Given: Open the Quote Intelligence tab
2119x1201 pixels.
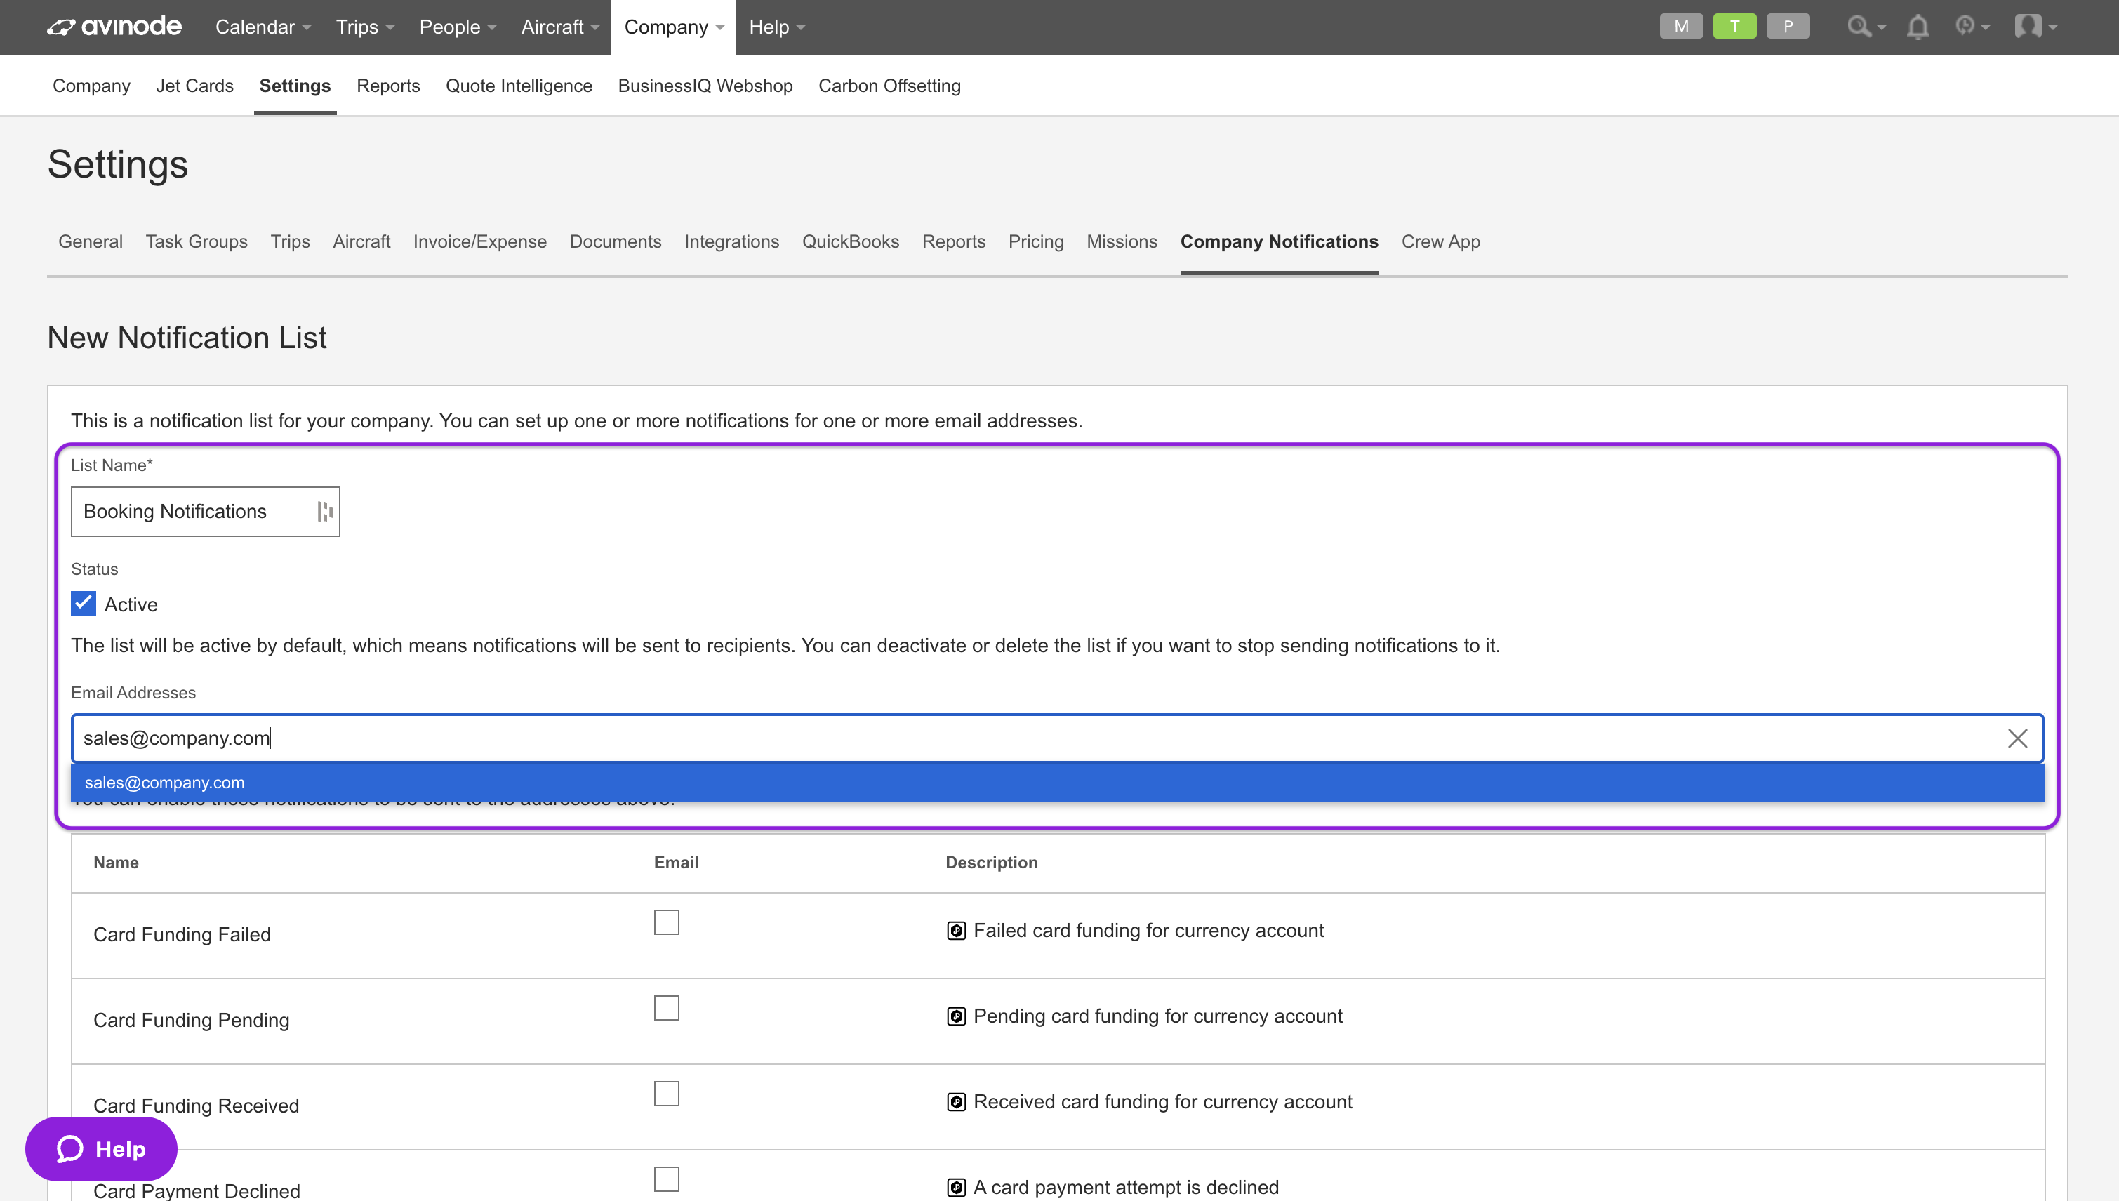Looking at the screenshot, I should point(519,86).
